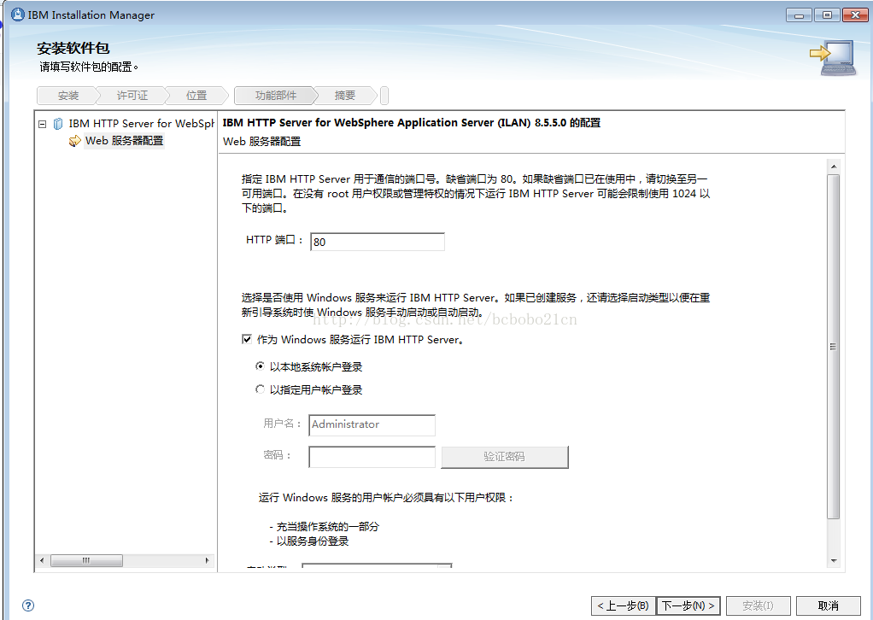The width and height of the screenshot is (873, 620).
Task: Click the 上一步(B) back button
Action: pyautogui.click(x=624, y=605)
